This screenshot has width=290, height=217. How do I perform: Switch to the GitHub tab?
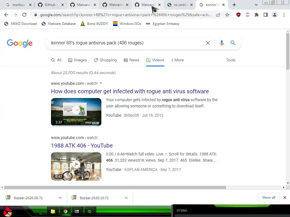pos(50,5)
